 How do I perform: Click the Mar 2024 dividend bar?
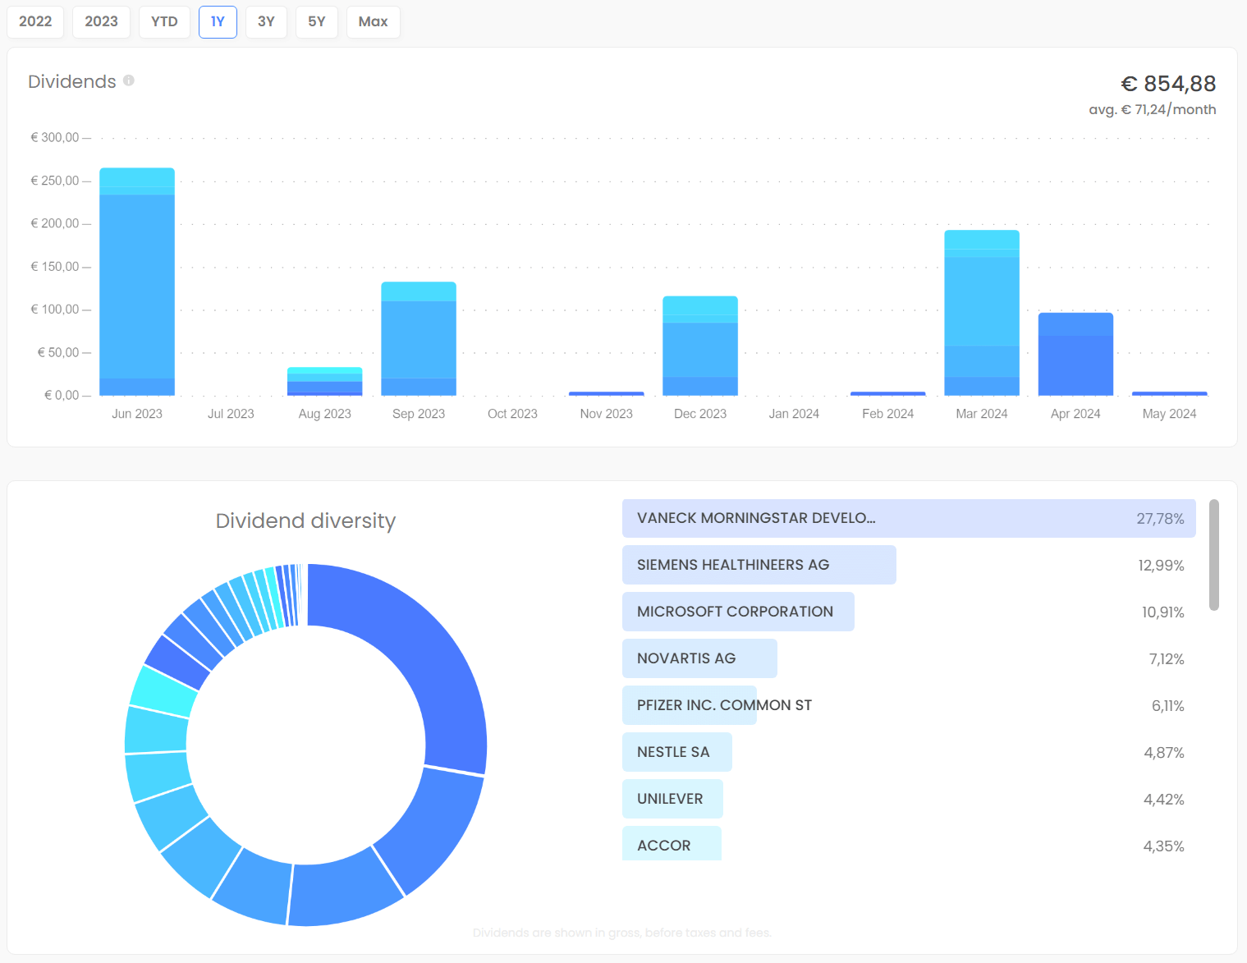coord(981,312)
